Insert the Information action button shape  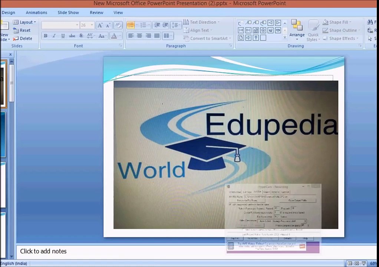point(263,30)
